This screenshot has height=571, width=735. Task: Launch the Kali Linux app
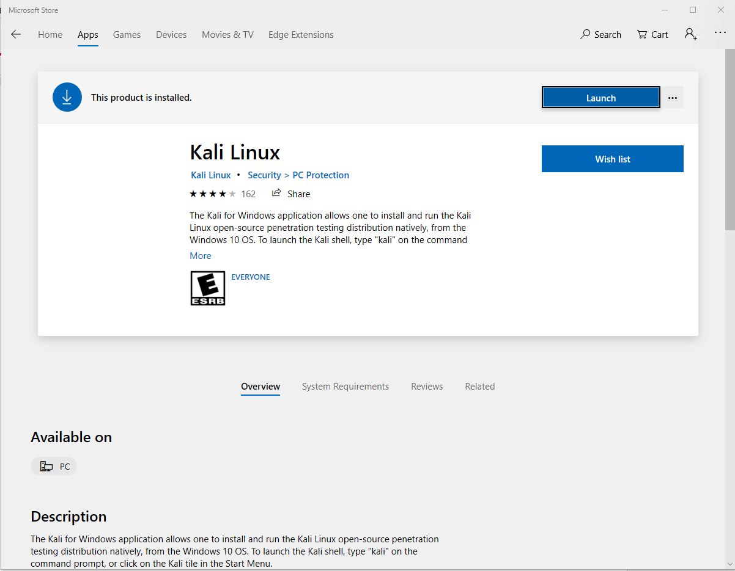tap(600, 97)
